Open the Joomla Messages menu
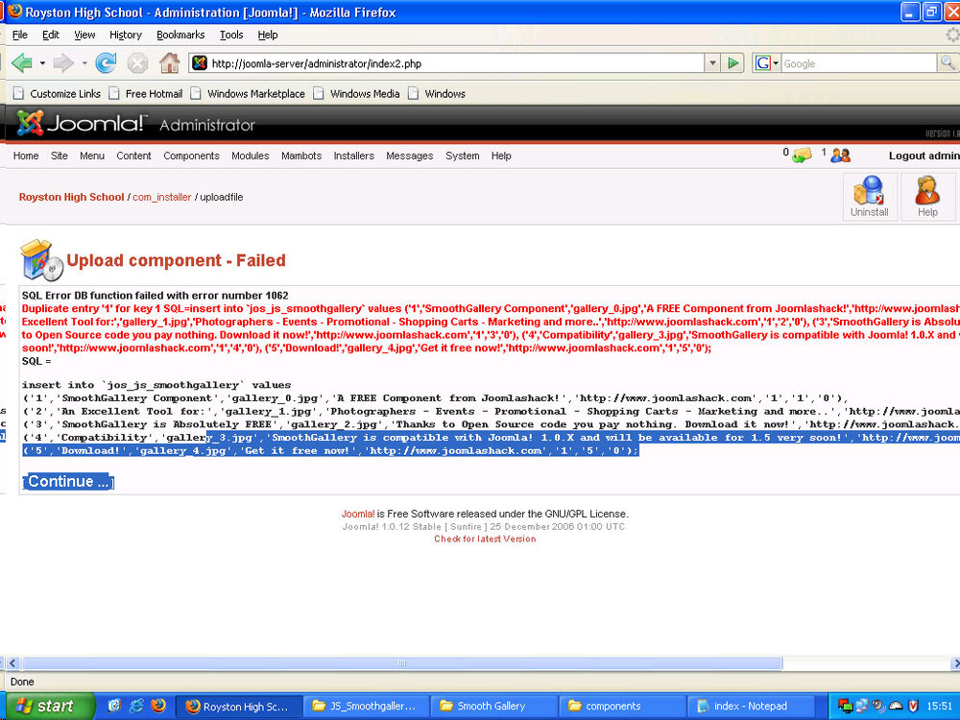 coord(410,156)
